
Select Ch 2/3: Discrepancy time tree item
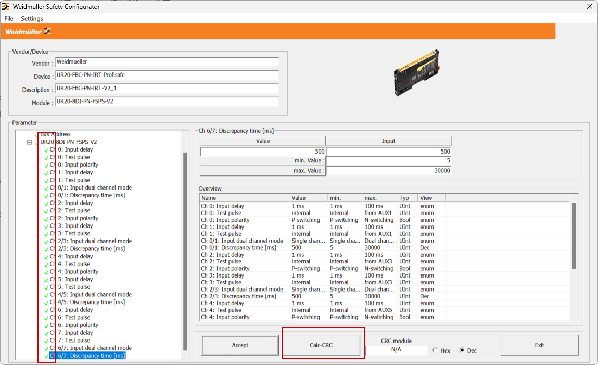click(87, 249)
